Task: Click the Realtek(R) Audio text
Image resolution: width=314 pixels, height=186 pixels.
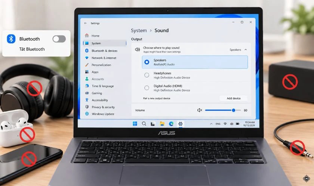Action: [164, 65]
